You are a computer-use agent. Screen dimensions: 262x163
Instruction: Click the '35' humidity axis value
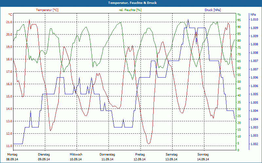pyautogui.click(x=239, y=102)
